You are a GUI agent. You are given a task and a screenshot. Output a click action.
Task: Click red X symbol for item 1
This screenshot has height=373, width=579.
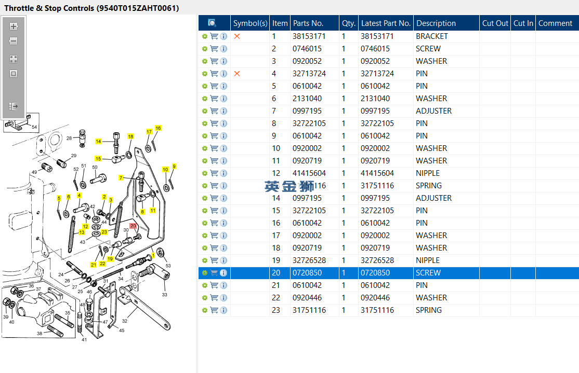237,36
